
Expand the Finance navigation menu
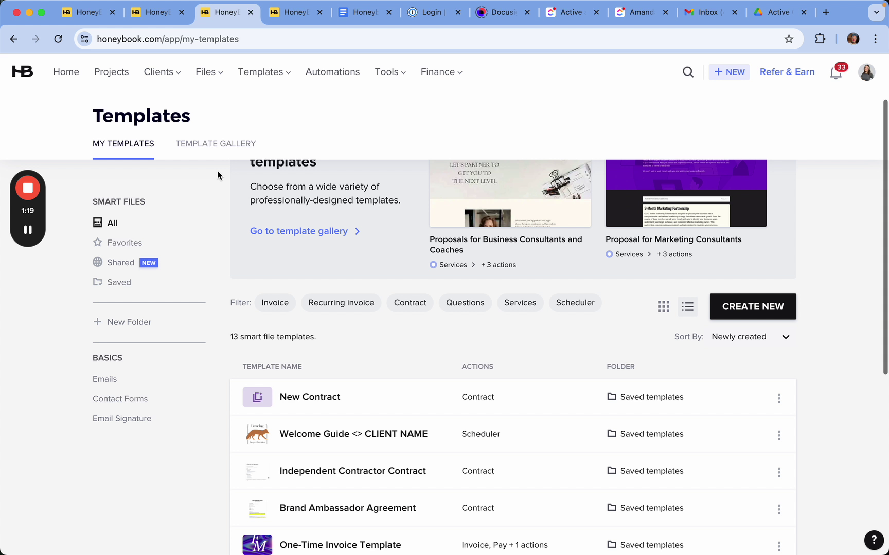[x=441, y=72]
